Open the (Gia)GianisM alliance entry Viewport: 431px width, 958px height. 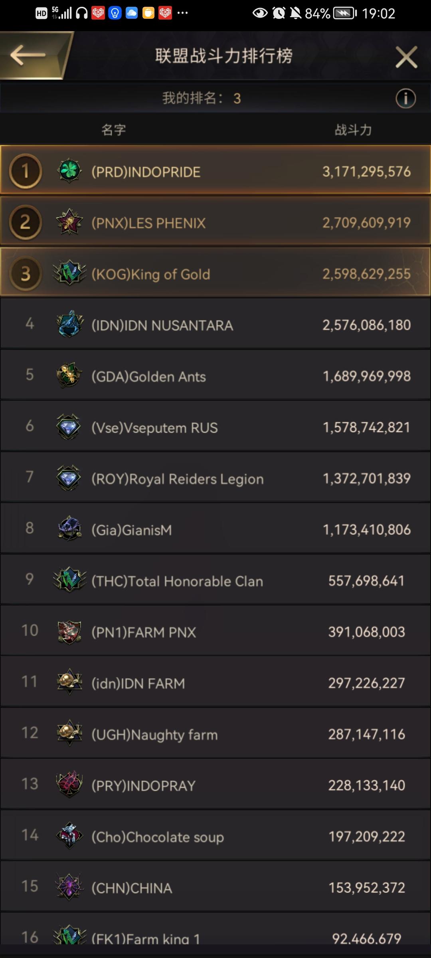pyautogui.click(x=215, y=528)
